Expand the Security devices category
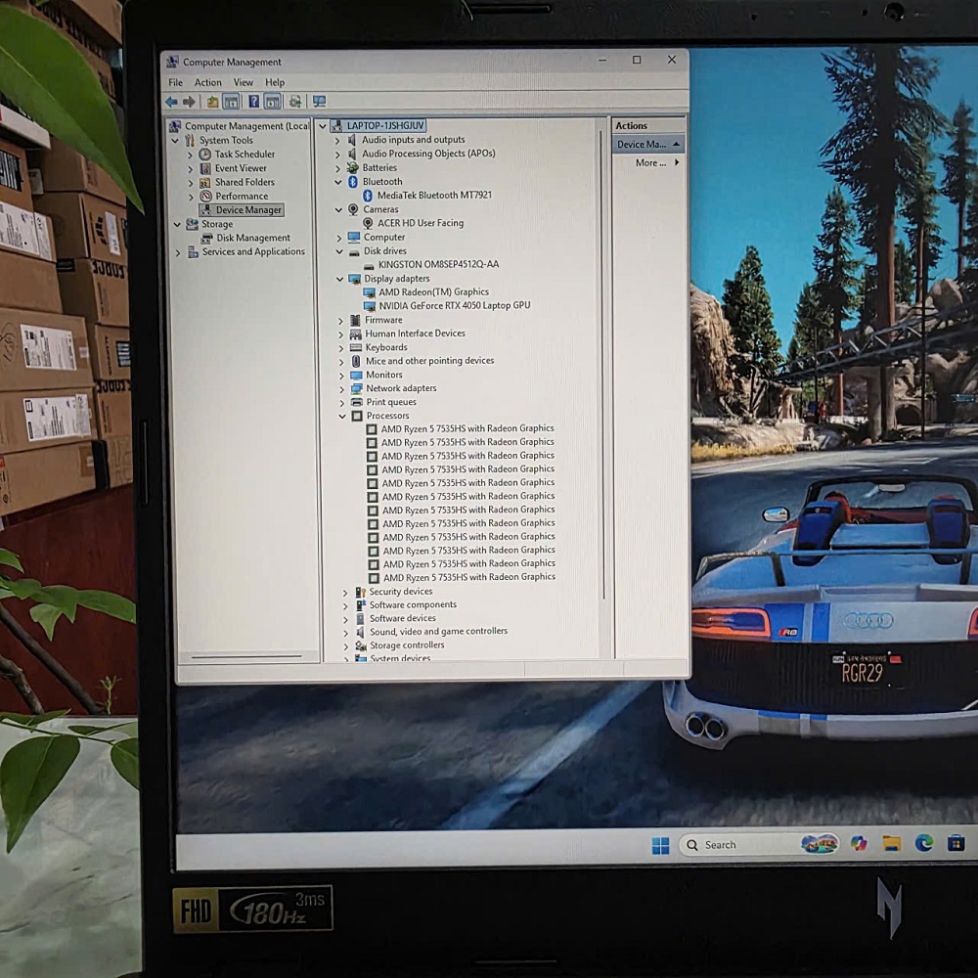The height and width of the screenshot is (978, 978). (x=345, y=593)
